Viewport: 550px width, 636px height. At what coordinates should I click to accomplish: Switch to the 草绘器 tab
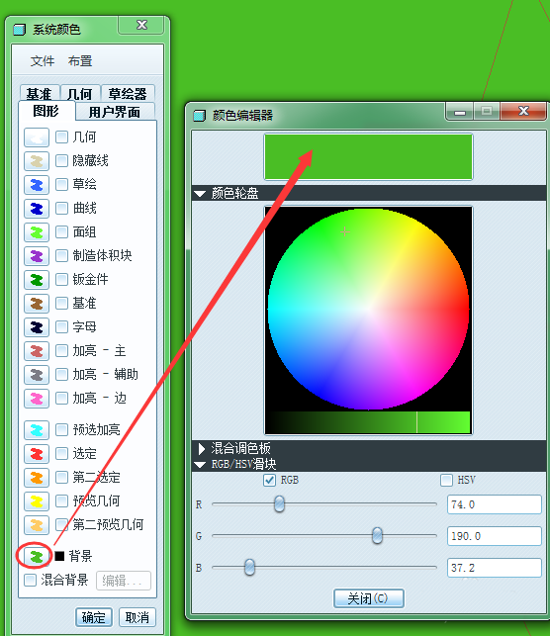(x=128, y=93)
